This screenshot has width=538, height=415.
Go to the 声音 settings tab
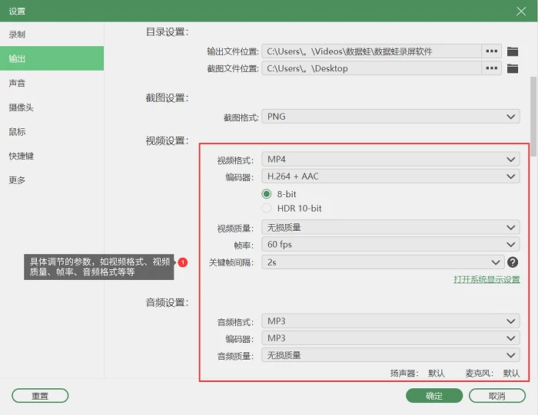point(51,83)
